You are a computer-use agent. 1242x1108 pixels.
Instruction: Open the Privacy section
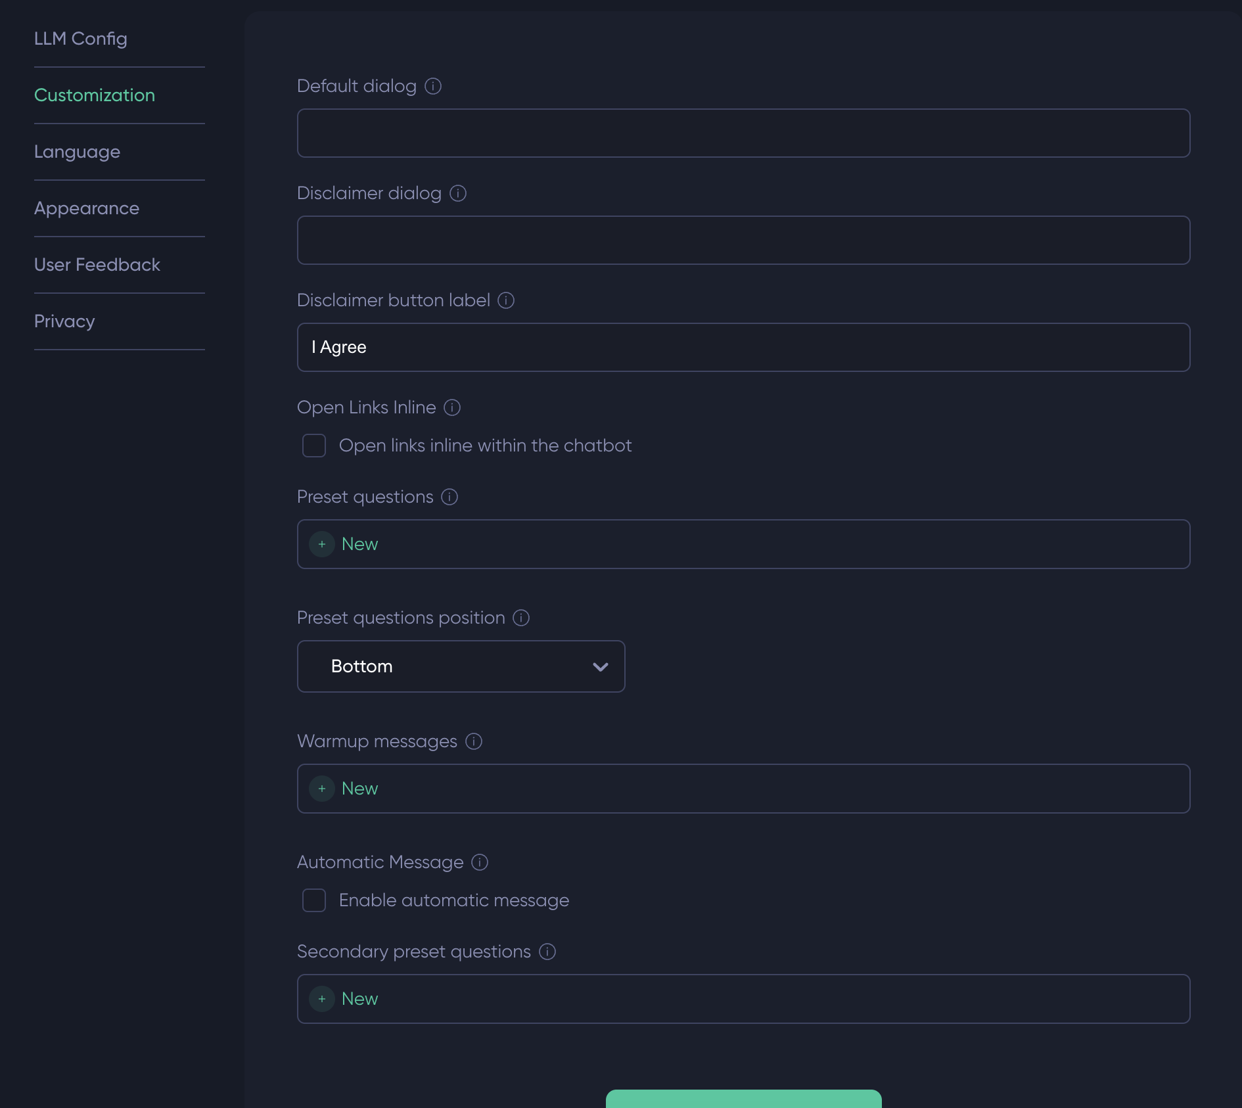tap(64, 321)
